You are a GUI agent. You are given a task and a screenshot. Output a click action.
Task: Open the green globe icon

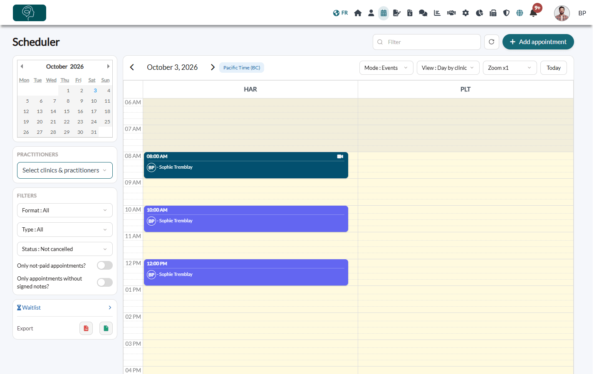click(x=520, y=13)
